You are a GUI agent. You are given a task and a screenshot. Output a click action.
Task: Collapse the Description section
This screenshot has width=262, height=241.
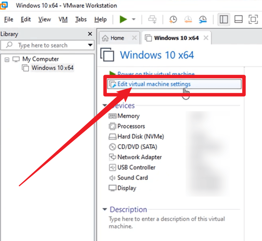click(105, 209)
